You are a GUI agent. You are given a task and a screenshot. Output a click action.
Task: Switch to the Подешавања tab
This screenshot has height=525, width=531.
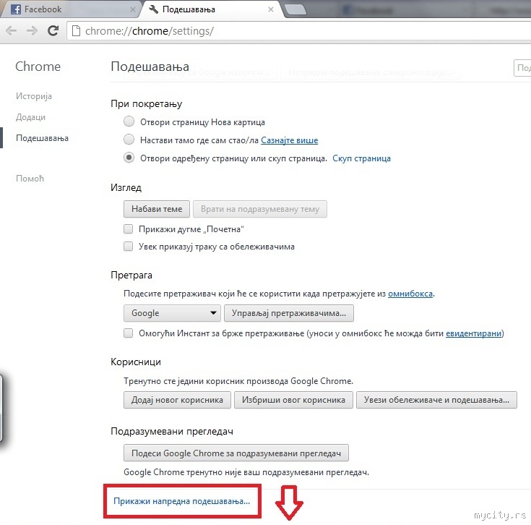[212, 9]
